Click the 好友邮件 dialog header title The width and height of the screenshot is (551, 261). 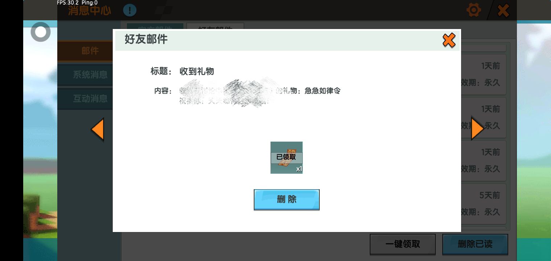click(x=146, y=39)
